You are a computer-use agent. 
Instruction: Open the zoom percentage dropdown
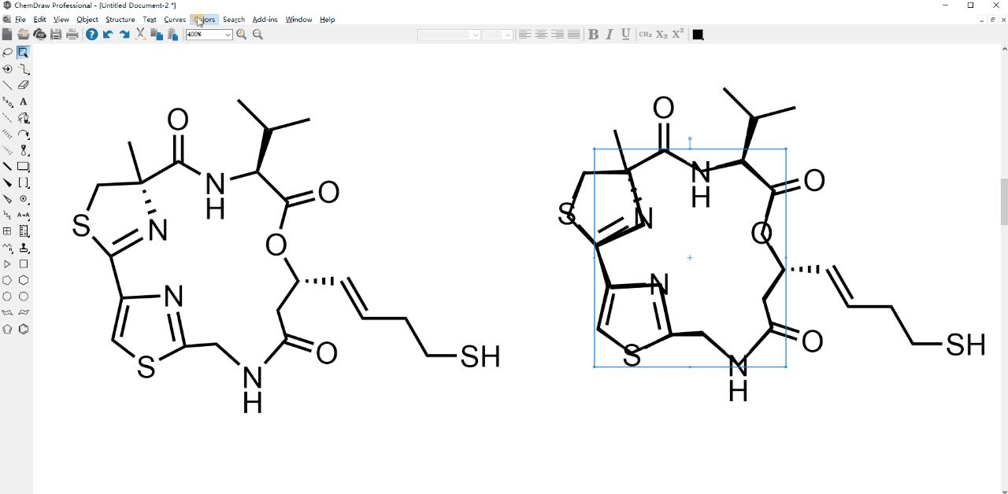228,34
